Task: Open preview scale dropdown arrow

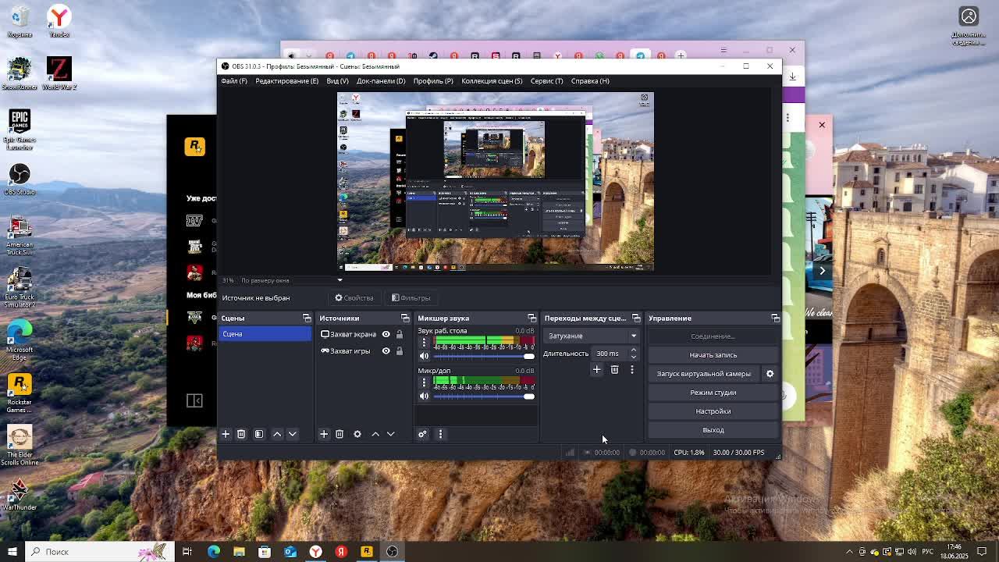Action: (340, 280)
